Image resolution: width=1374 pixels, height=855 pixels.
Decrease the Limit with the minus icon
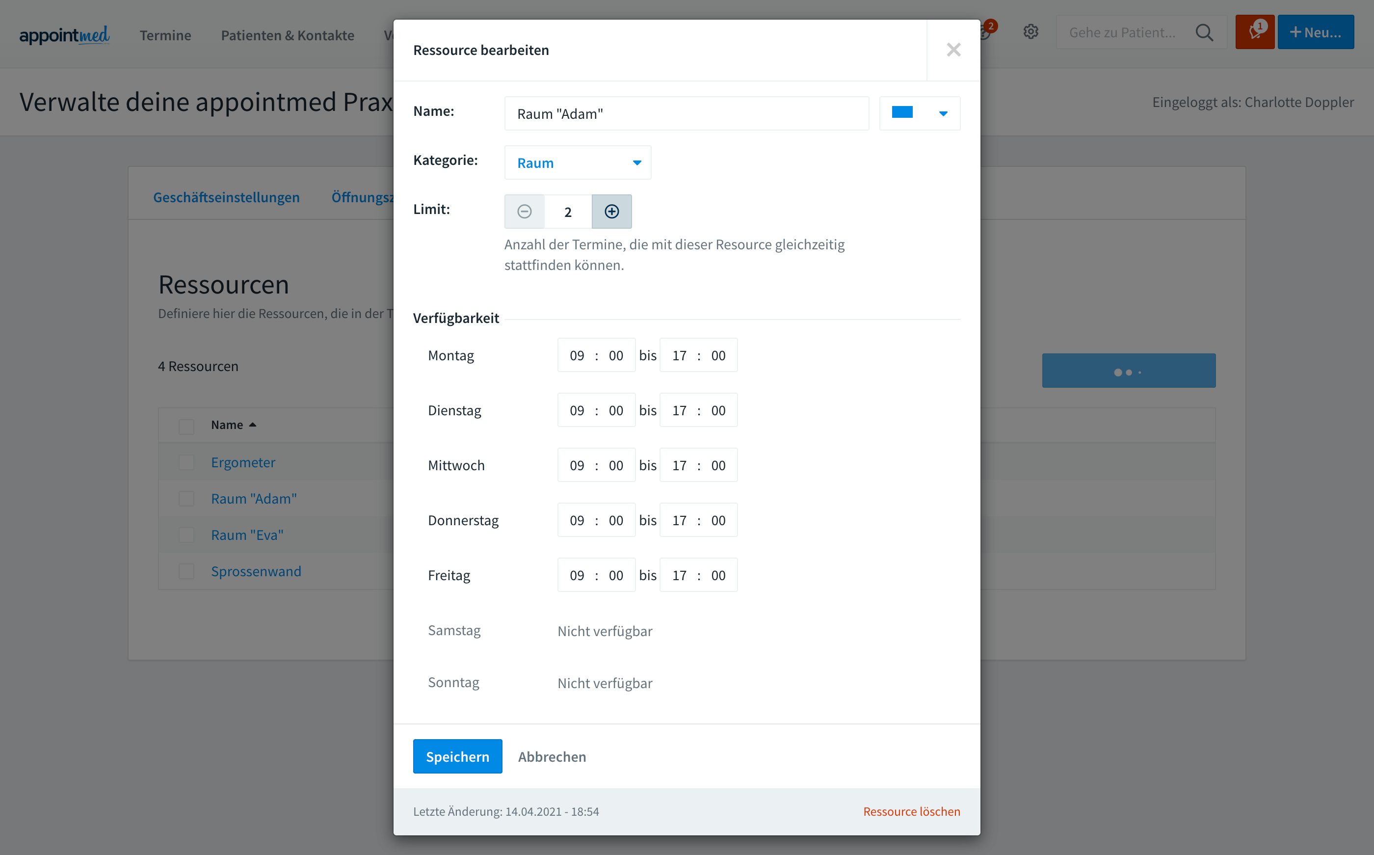click(525, 212)
